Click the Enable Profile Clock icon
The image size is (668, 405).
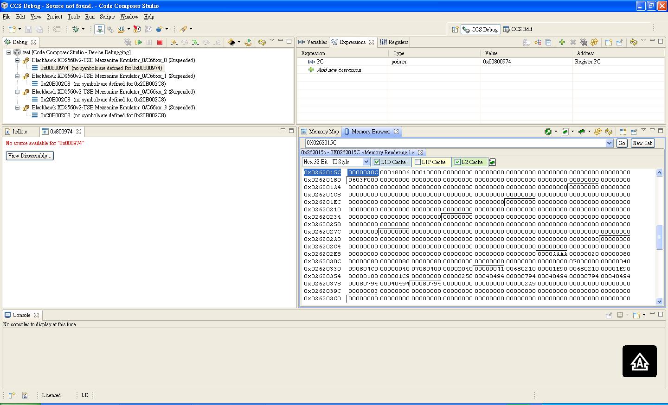click(x=137, y=29)
